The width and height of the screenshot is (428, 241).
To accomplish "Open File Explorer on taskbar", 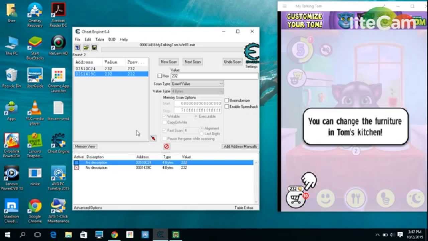I will (69, 235).
